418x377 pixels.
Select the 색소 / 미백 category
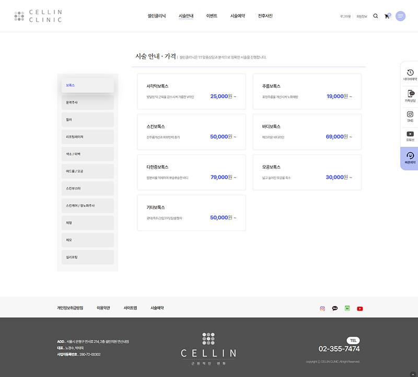coord(88,154)
